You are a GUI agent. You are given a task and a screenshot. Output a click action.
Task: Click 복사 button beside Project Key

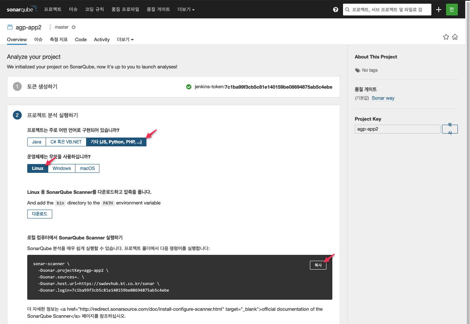[450, 129]
